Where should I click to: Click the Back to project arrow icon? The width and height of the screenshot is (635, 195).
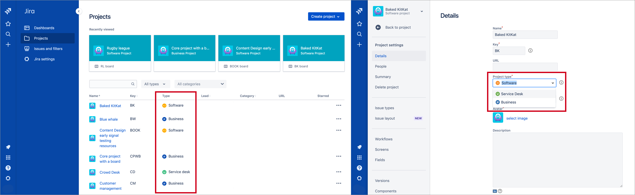coord(378,27)
